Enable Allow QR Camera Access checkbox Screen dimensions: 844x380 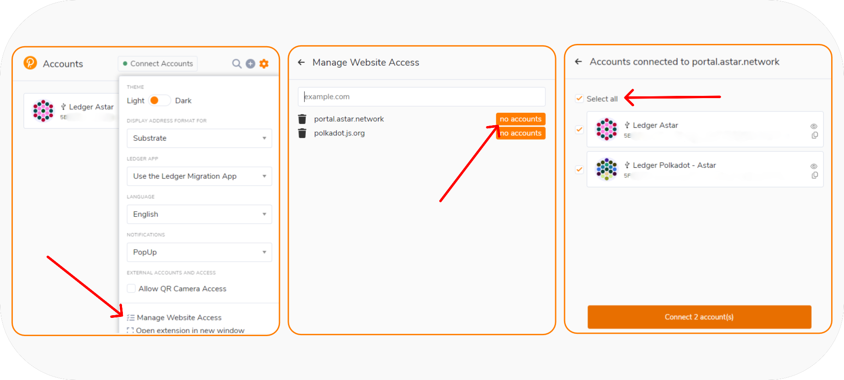coord(131,289)
